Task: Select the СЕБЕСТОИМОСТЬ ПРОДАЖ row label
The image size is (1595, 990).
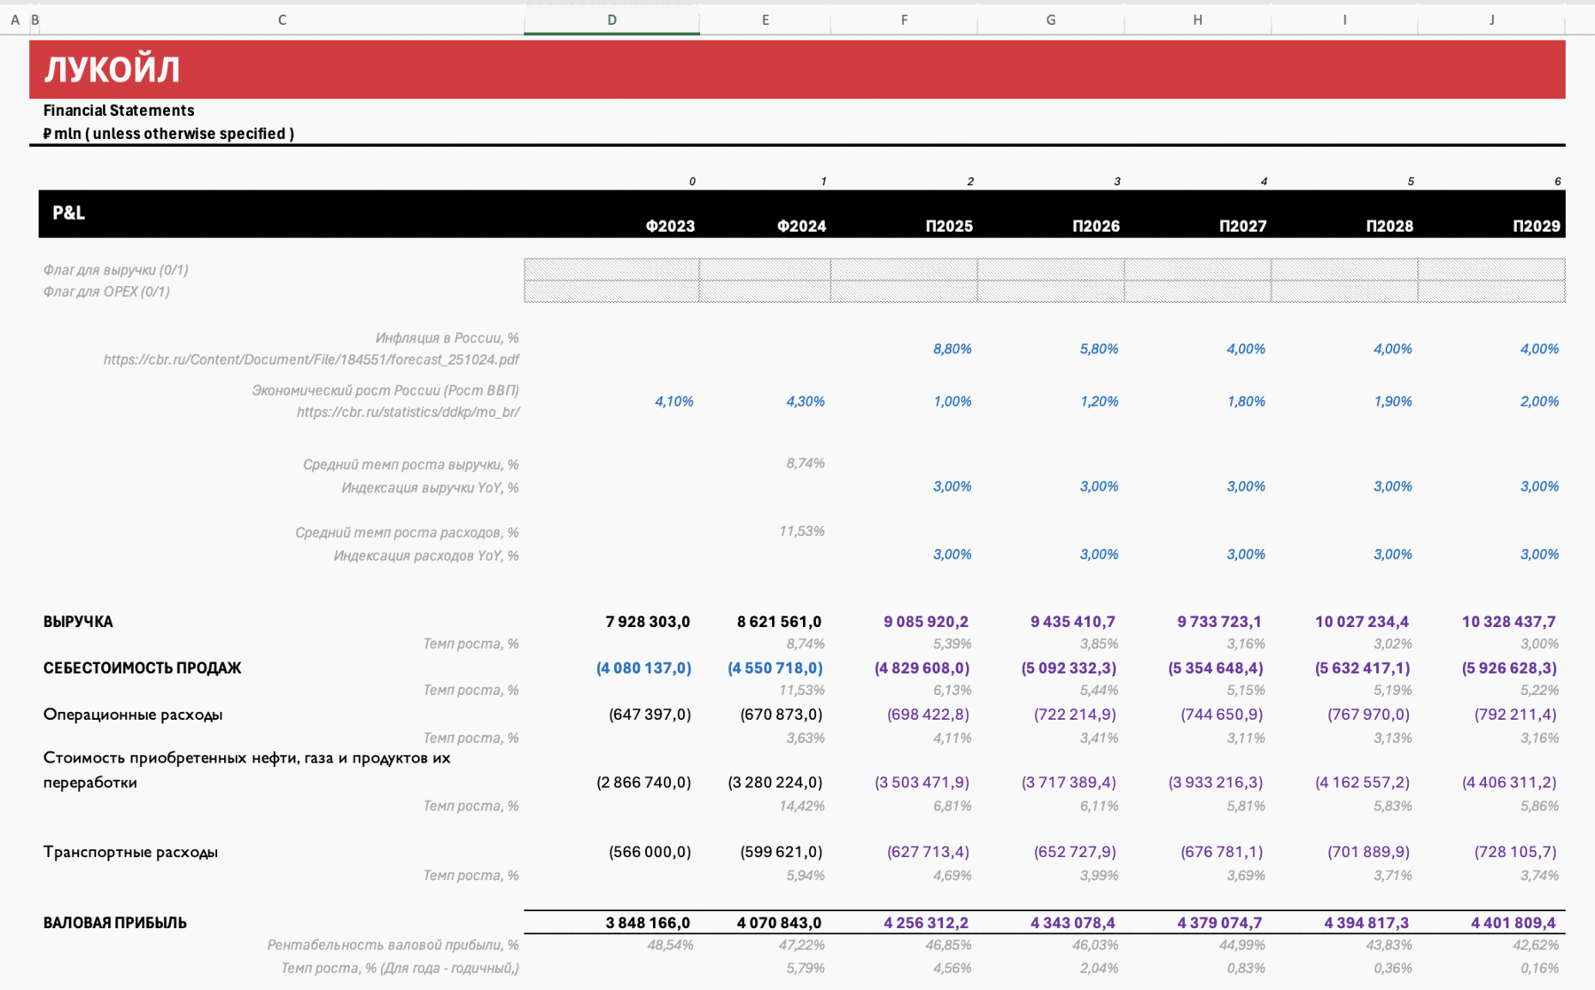Action: pyautogui.click(x=142, y=668)
